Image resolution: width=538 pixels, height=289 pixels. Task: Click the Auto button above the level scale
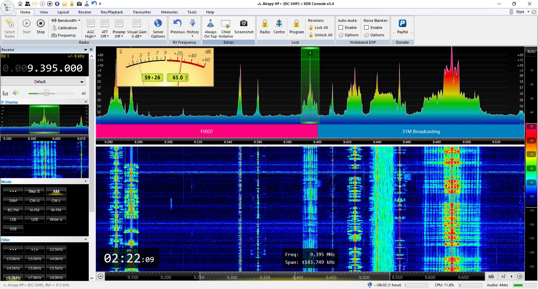[x=531, y=51]
